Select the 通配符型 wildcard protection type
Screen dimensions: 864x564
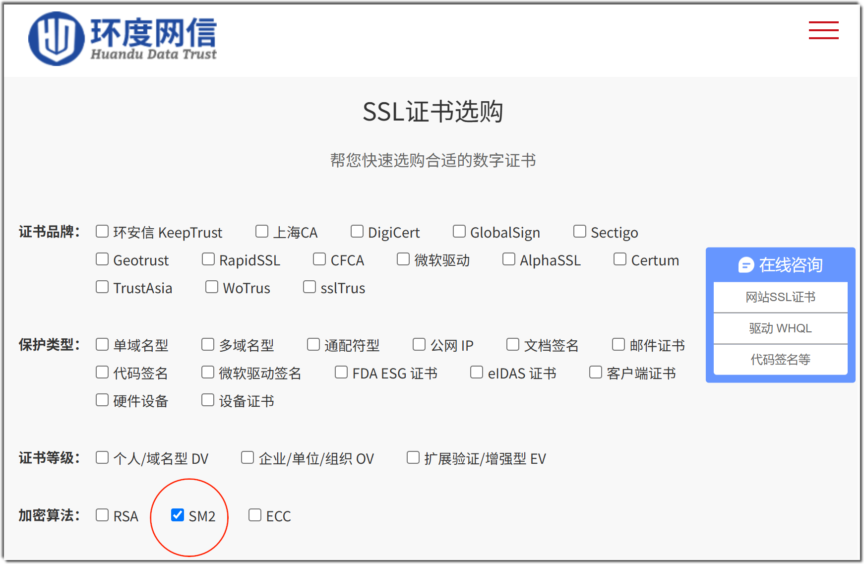click(x=312, y=343)
